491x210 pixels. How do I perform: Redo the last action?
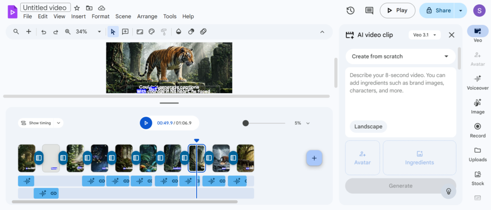56,32
